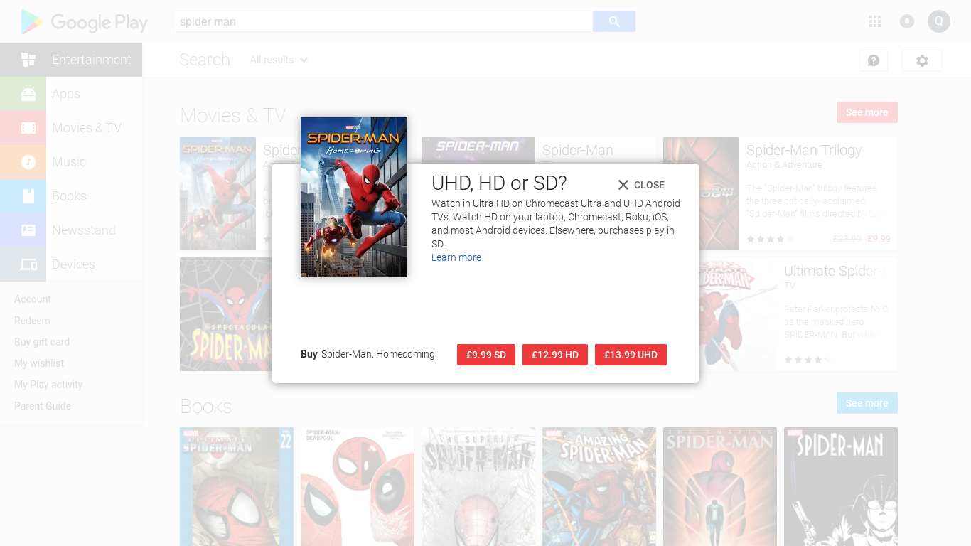Open the settings gear
Viewport: 971px width, 546px height.
click(922, 60)
